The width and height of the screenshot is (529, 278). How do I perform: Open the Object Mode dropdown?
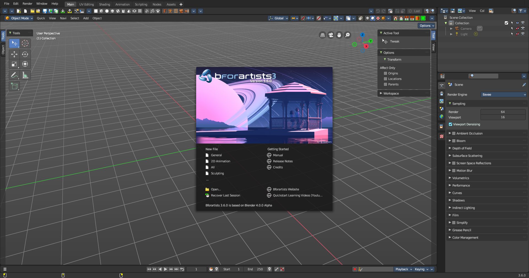[x=19, y=18]
